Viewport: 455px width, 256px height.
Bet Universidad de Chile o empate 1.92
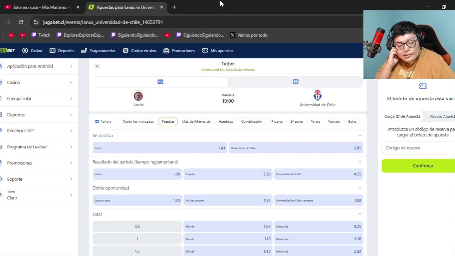(319, 201)
